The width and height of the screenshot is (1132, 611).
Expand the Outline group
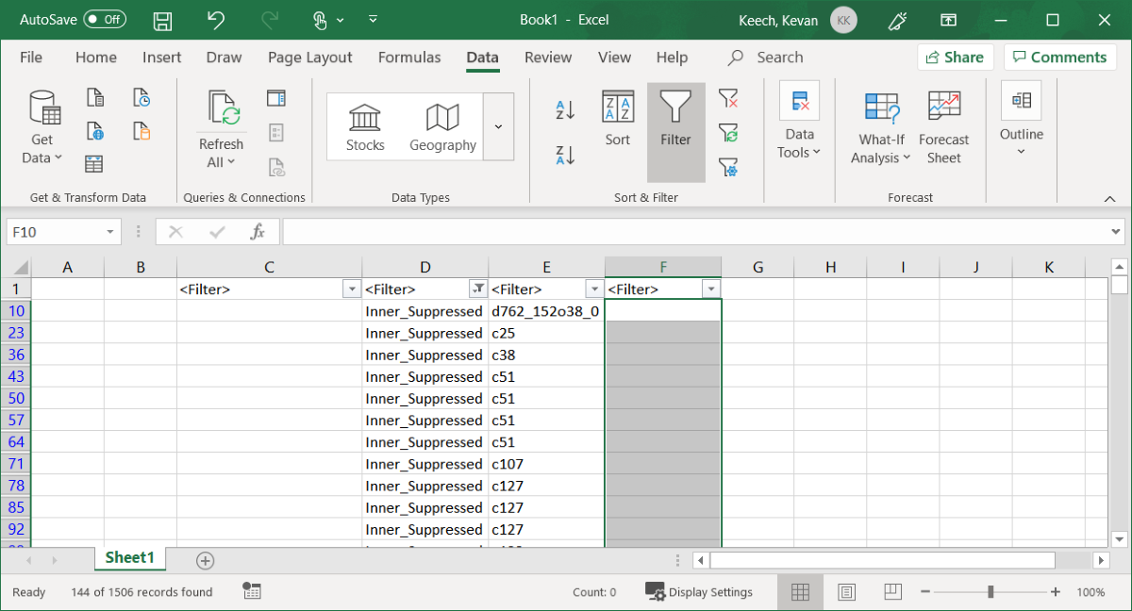[x=1022, y=120]
